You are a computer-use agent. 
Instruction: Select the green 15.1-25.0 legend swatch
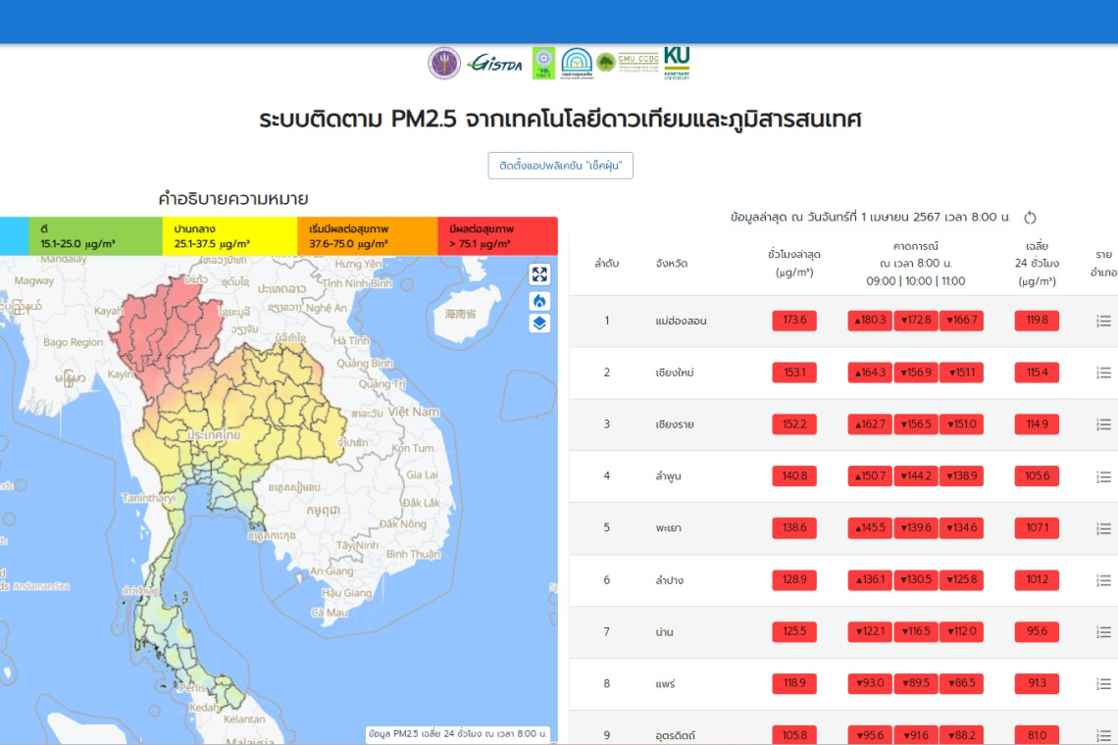pos(94,236)
